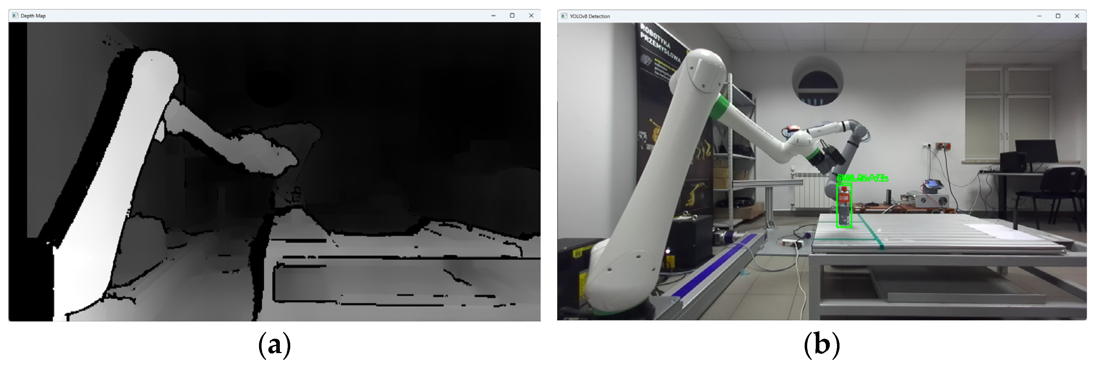This screenshot has width=1096, height=366.
Task: Maximize the YOLOv8 Detection window
Action: (1058, 16)
